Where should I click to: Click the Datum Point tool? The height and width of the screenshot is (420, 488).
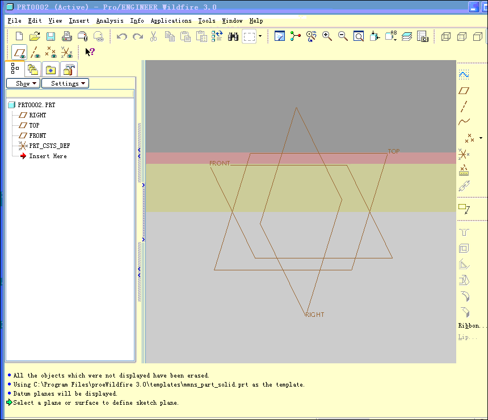tap(469, 138)
